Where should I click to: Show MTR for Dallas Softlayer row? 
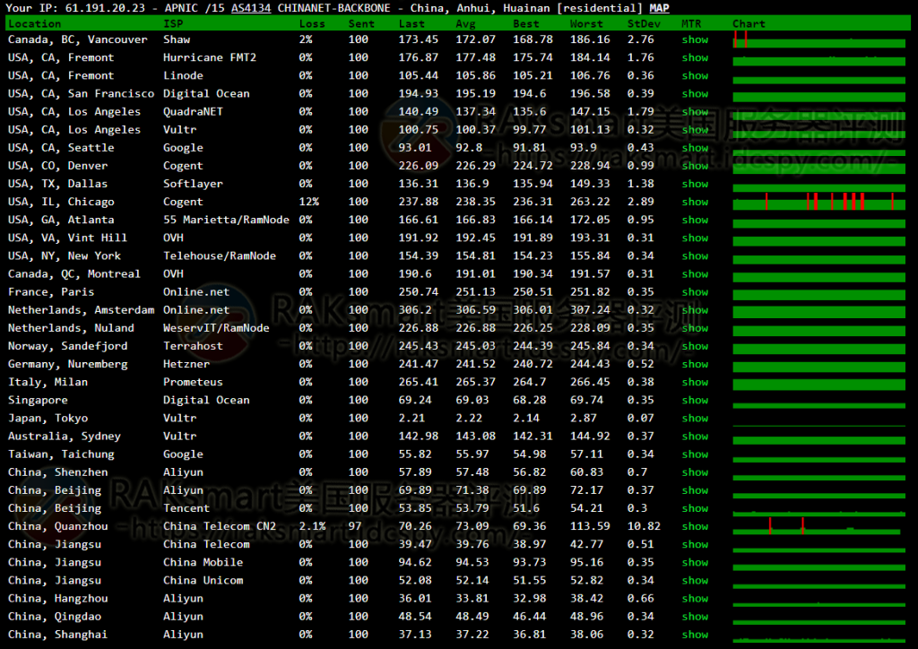(695, 185)
